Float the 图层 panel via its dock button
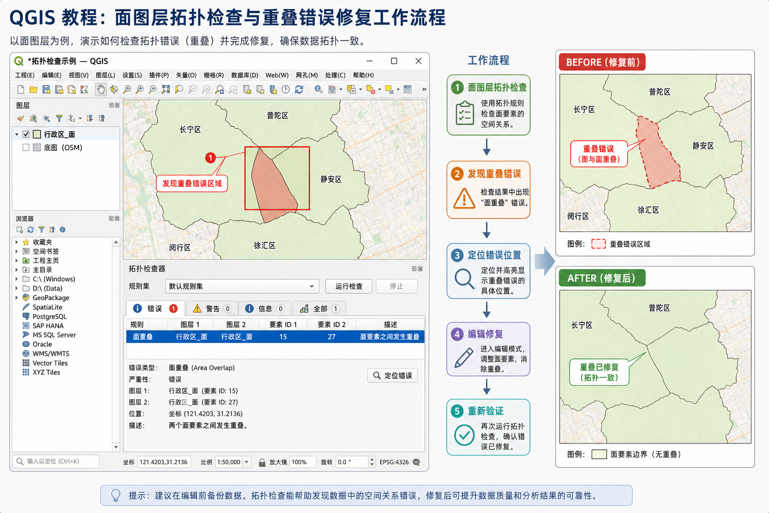This screenshot has width=769, height=513. tap(111, 105)
